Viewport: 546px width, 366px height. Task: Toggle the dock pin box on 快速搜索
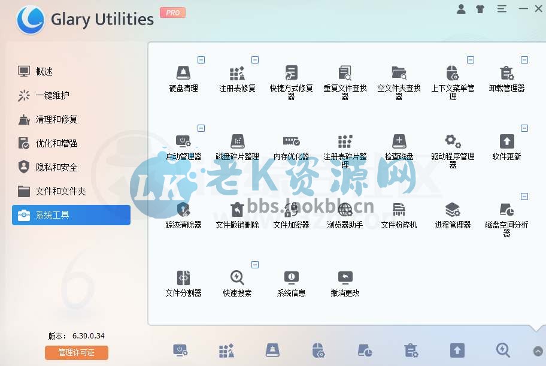[255, 265]
